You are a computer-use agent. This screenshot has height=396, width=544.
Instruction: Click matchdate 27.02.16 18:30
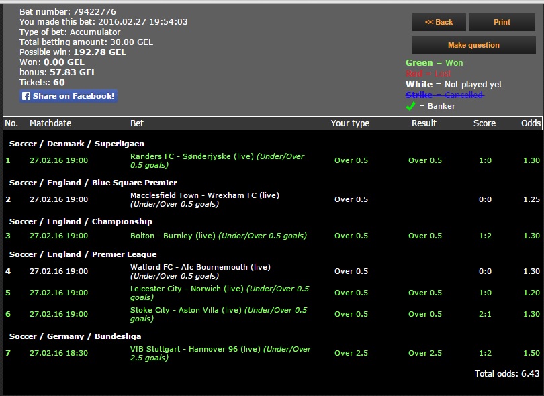pyautogui.click(x=58, y=353)
